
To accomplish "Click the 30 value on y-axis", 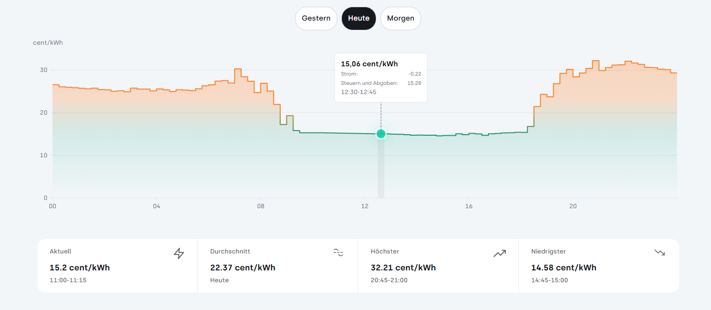I will click(x=44, y=70).
